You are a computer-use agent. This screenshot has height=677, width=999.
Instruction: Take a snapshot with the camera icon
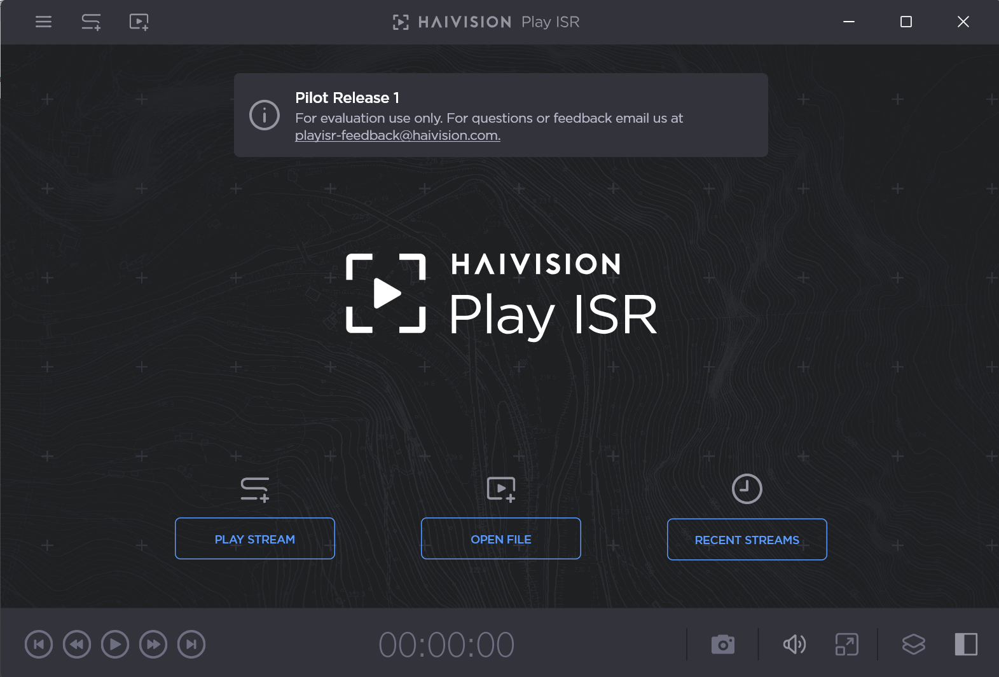point(723,645)
